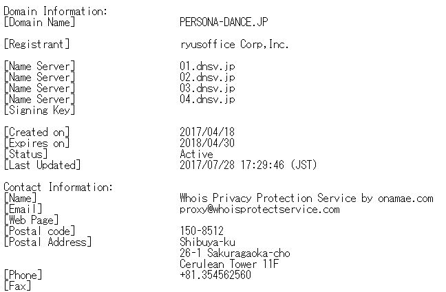Click the [Signing Key] field label
Viewport: 446px width, 292px height.
click(39, 110)
